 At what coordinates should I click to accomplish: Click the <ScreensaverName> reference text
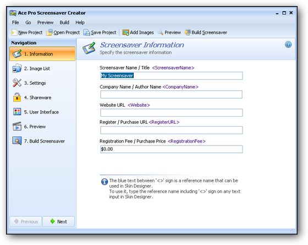coord(173,68)
